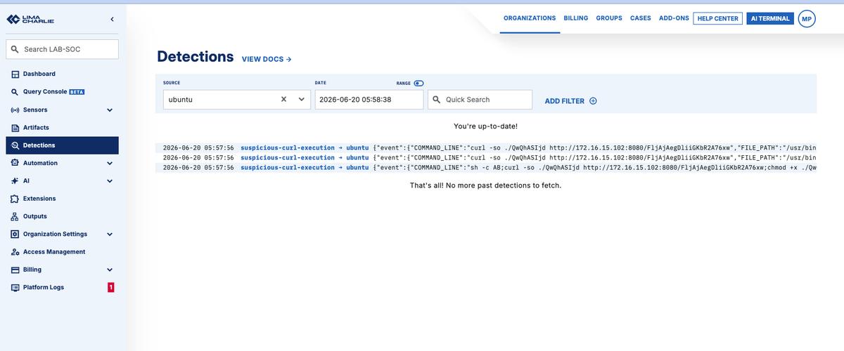Click the Billing card icon in sidebar
This screenshot has height=351, width=844.
[15, 270]
